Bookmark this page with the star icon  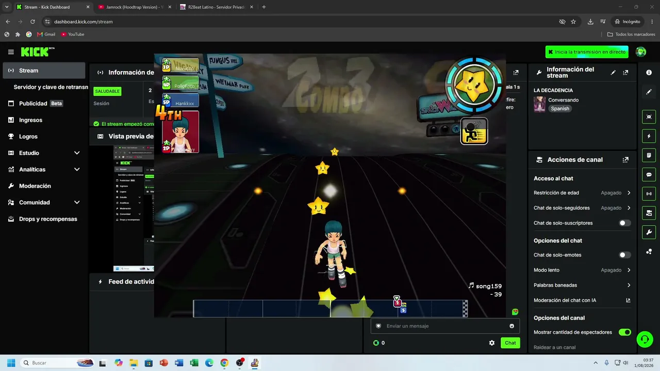pos(573,22)
